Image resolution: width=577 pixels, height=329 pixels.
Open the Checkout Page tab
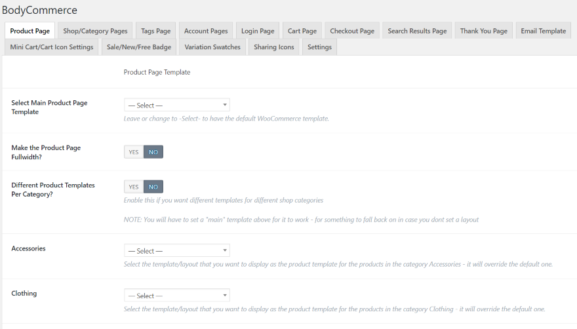(352, 31)
